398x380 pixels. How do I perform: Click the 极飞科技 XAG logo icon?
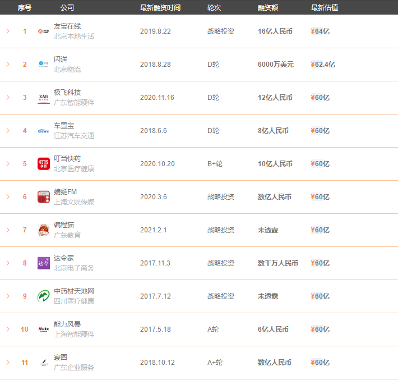(43, 98)
